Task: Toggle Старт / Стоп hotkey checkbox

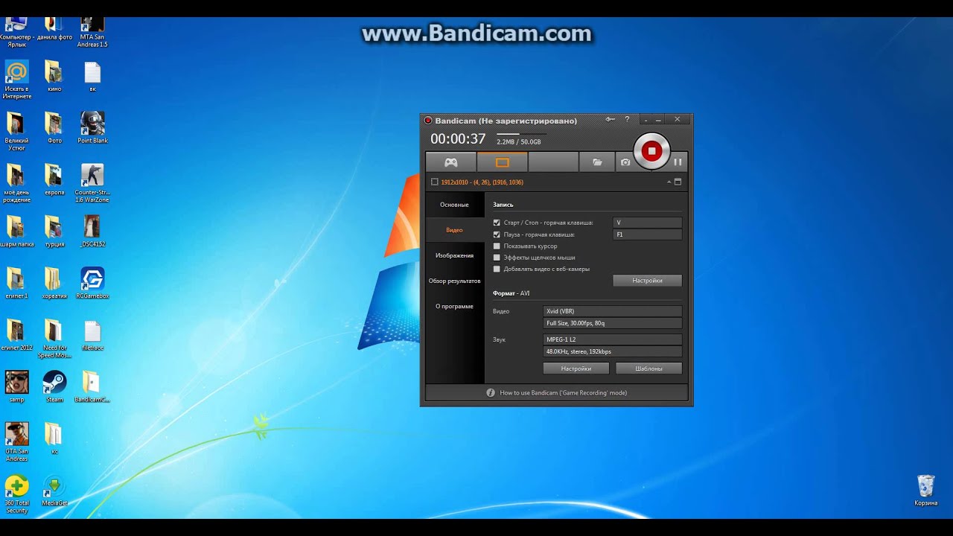Action: click(497, 223)
